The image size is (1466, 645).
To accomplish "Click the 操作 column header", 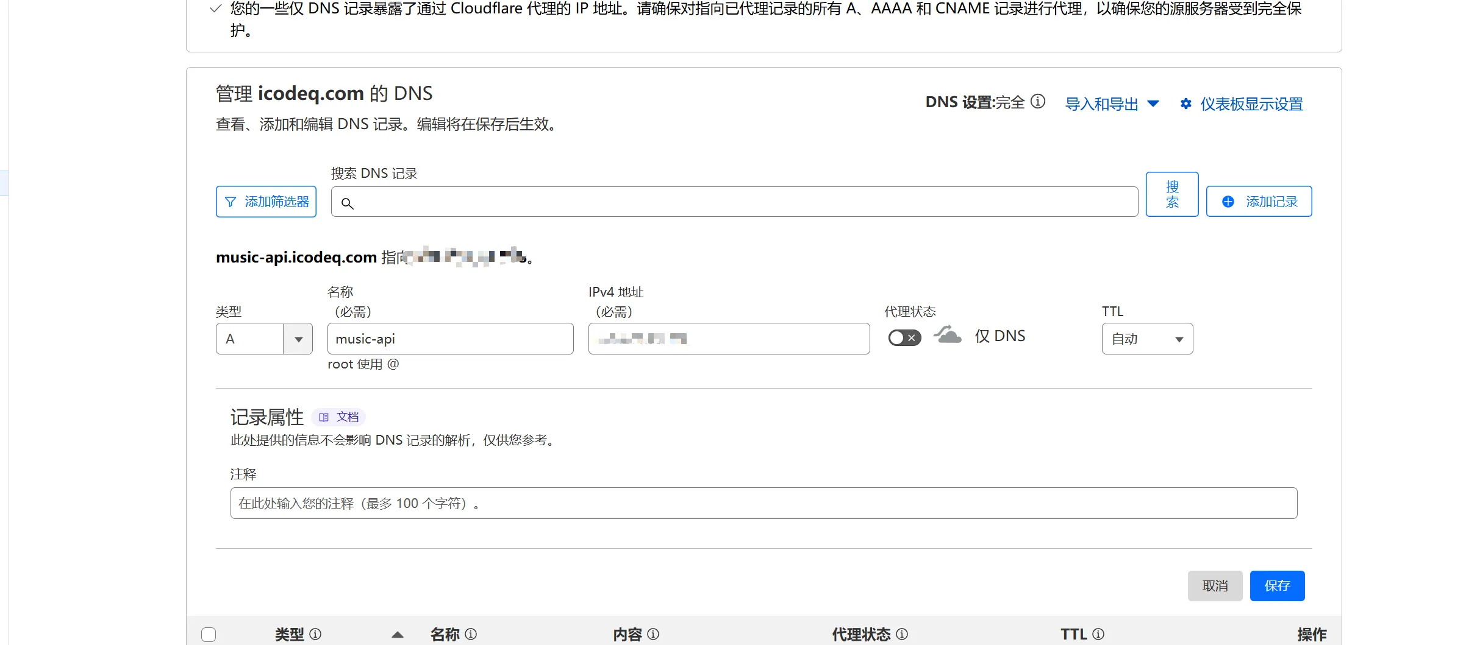I will tap(1312, 635).
